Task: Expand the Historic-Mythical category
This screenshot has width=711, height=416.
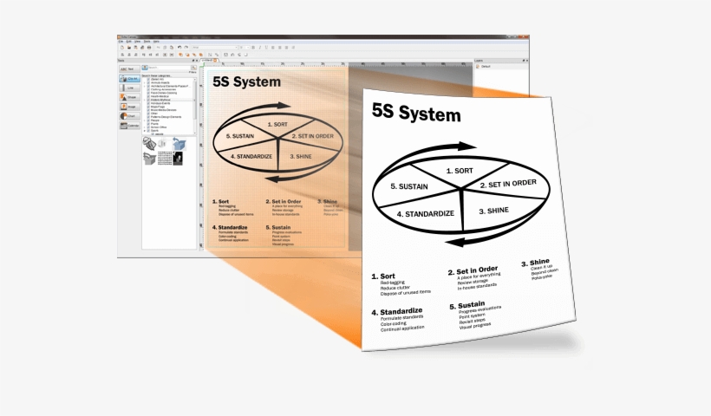Action: (145, 100)
